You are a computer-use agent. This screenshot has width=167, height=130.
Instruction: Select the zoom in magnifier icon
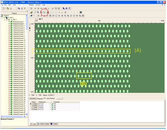38,12
